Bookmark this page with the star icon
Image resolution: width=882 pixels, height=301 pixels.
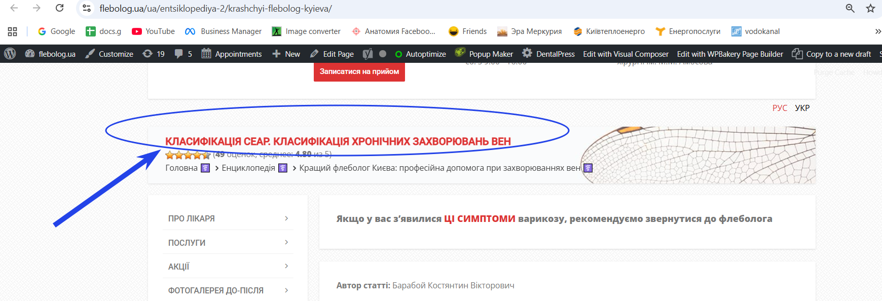[x=870, y=8]
